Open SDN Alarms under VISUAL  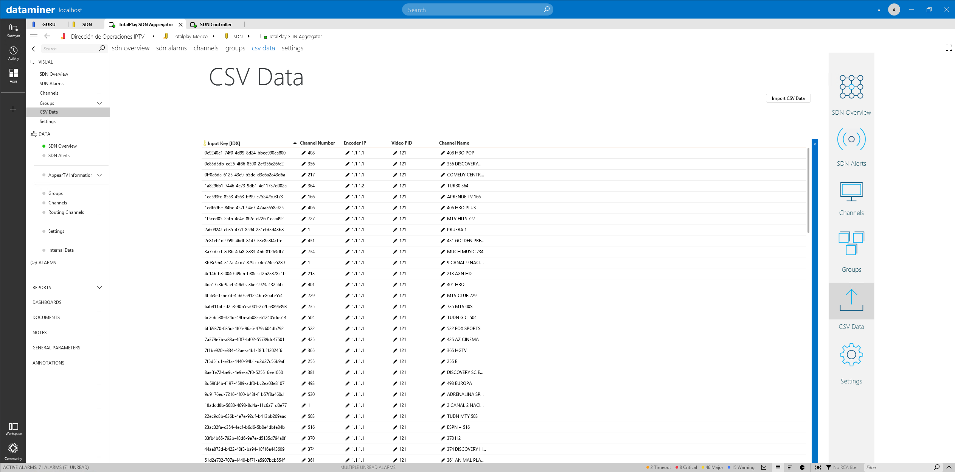click(51, 84)
